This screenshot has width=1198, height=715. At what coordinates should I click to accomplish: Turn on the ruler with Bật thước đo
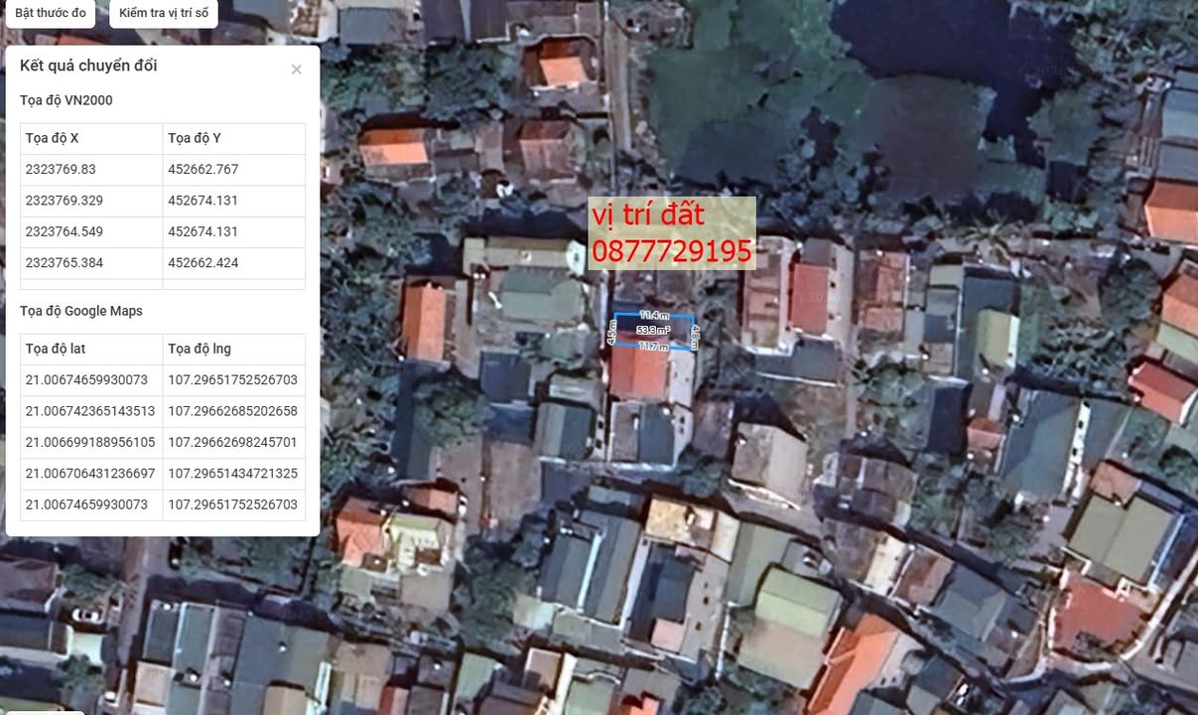51,13
